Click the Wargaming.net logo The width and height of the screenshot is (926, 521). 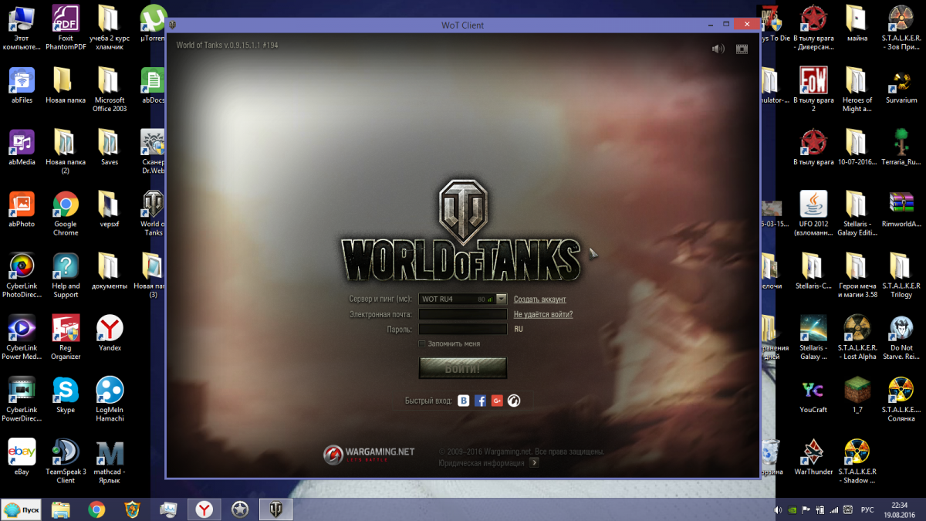[369, 455]
